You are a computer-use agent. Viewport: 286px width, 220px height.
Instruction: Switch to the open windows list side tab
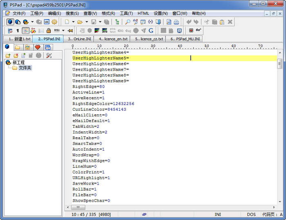(48, 47)
